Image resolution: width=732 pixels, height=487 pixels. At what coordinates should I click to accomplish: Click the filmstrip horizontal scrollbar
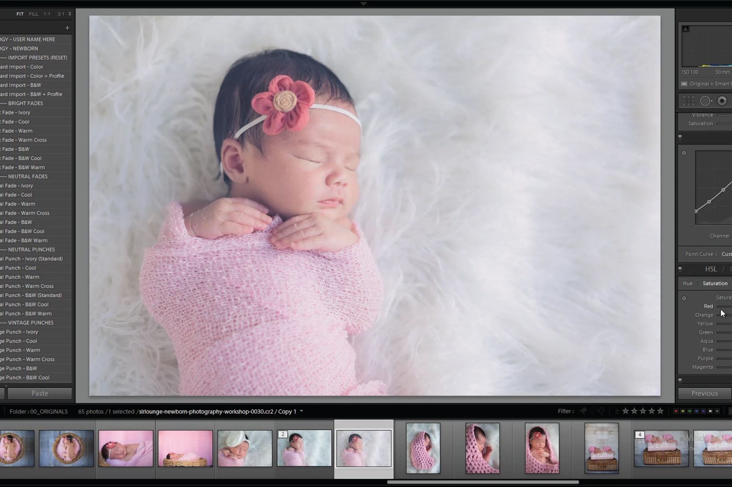point(483,482)
